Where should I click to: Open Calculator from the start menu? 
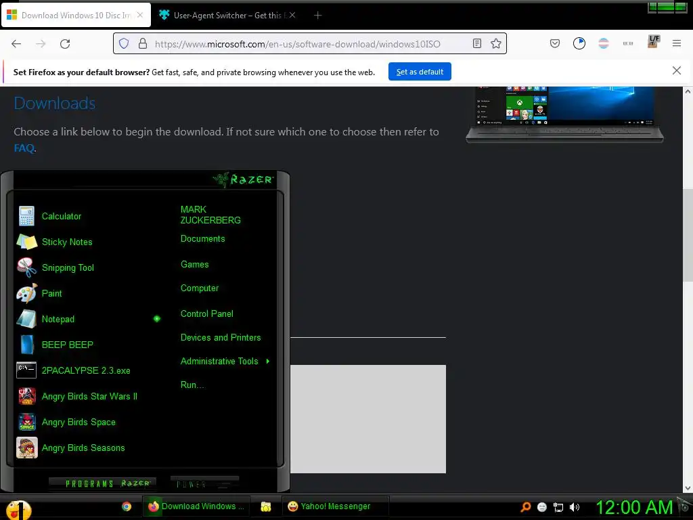[62, 216]
